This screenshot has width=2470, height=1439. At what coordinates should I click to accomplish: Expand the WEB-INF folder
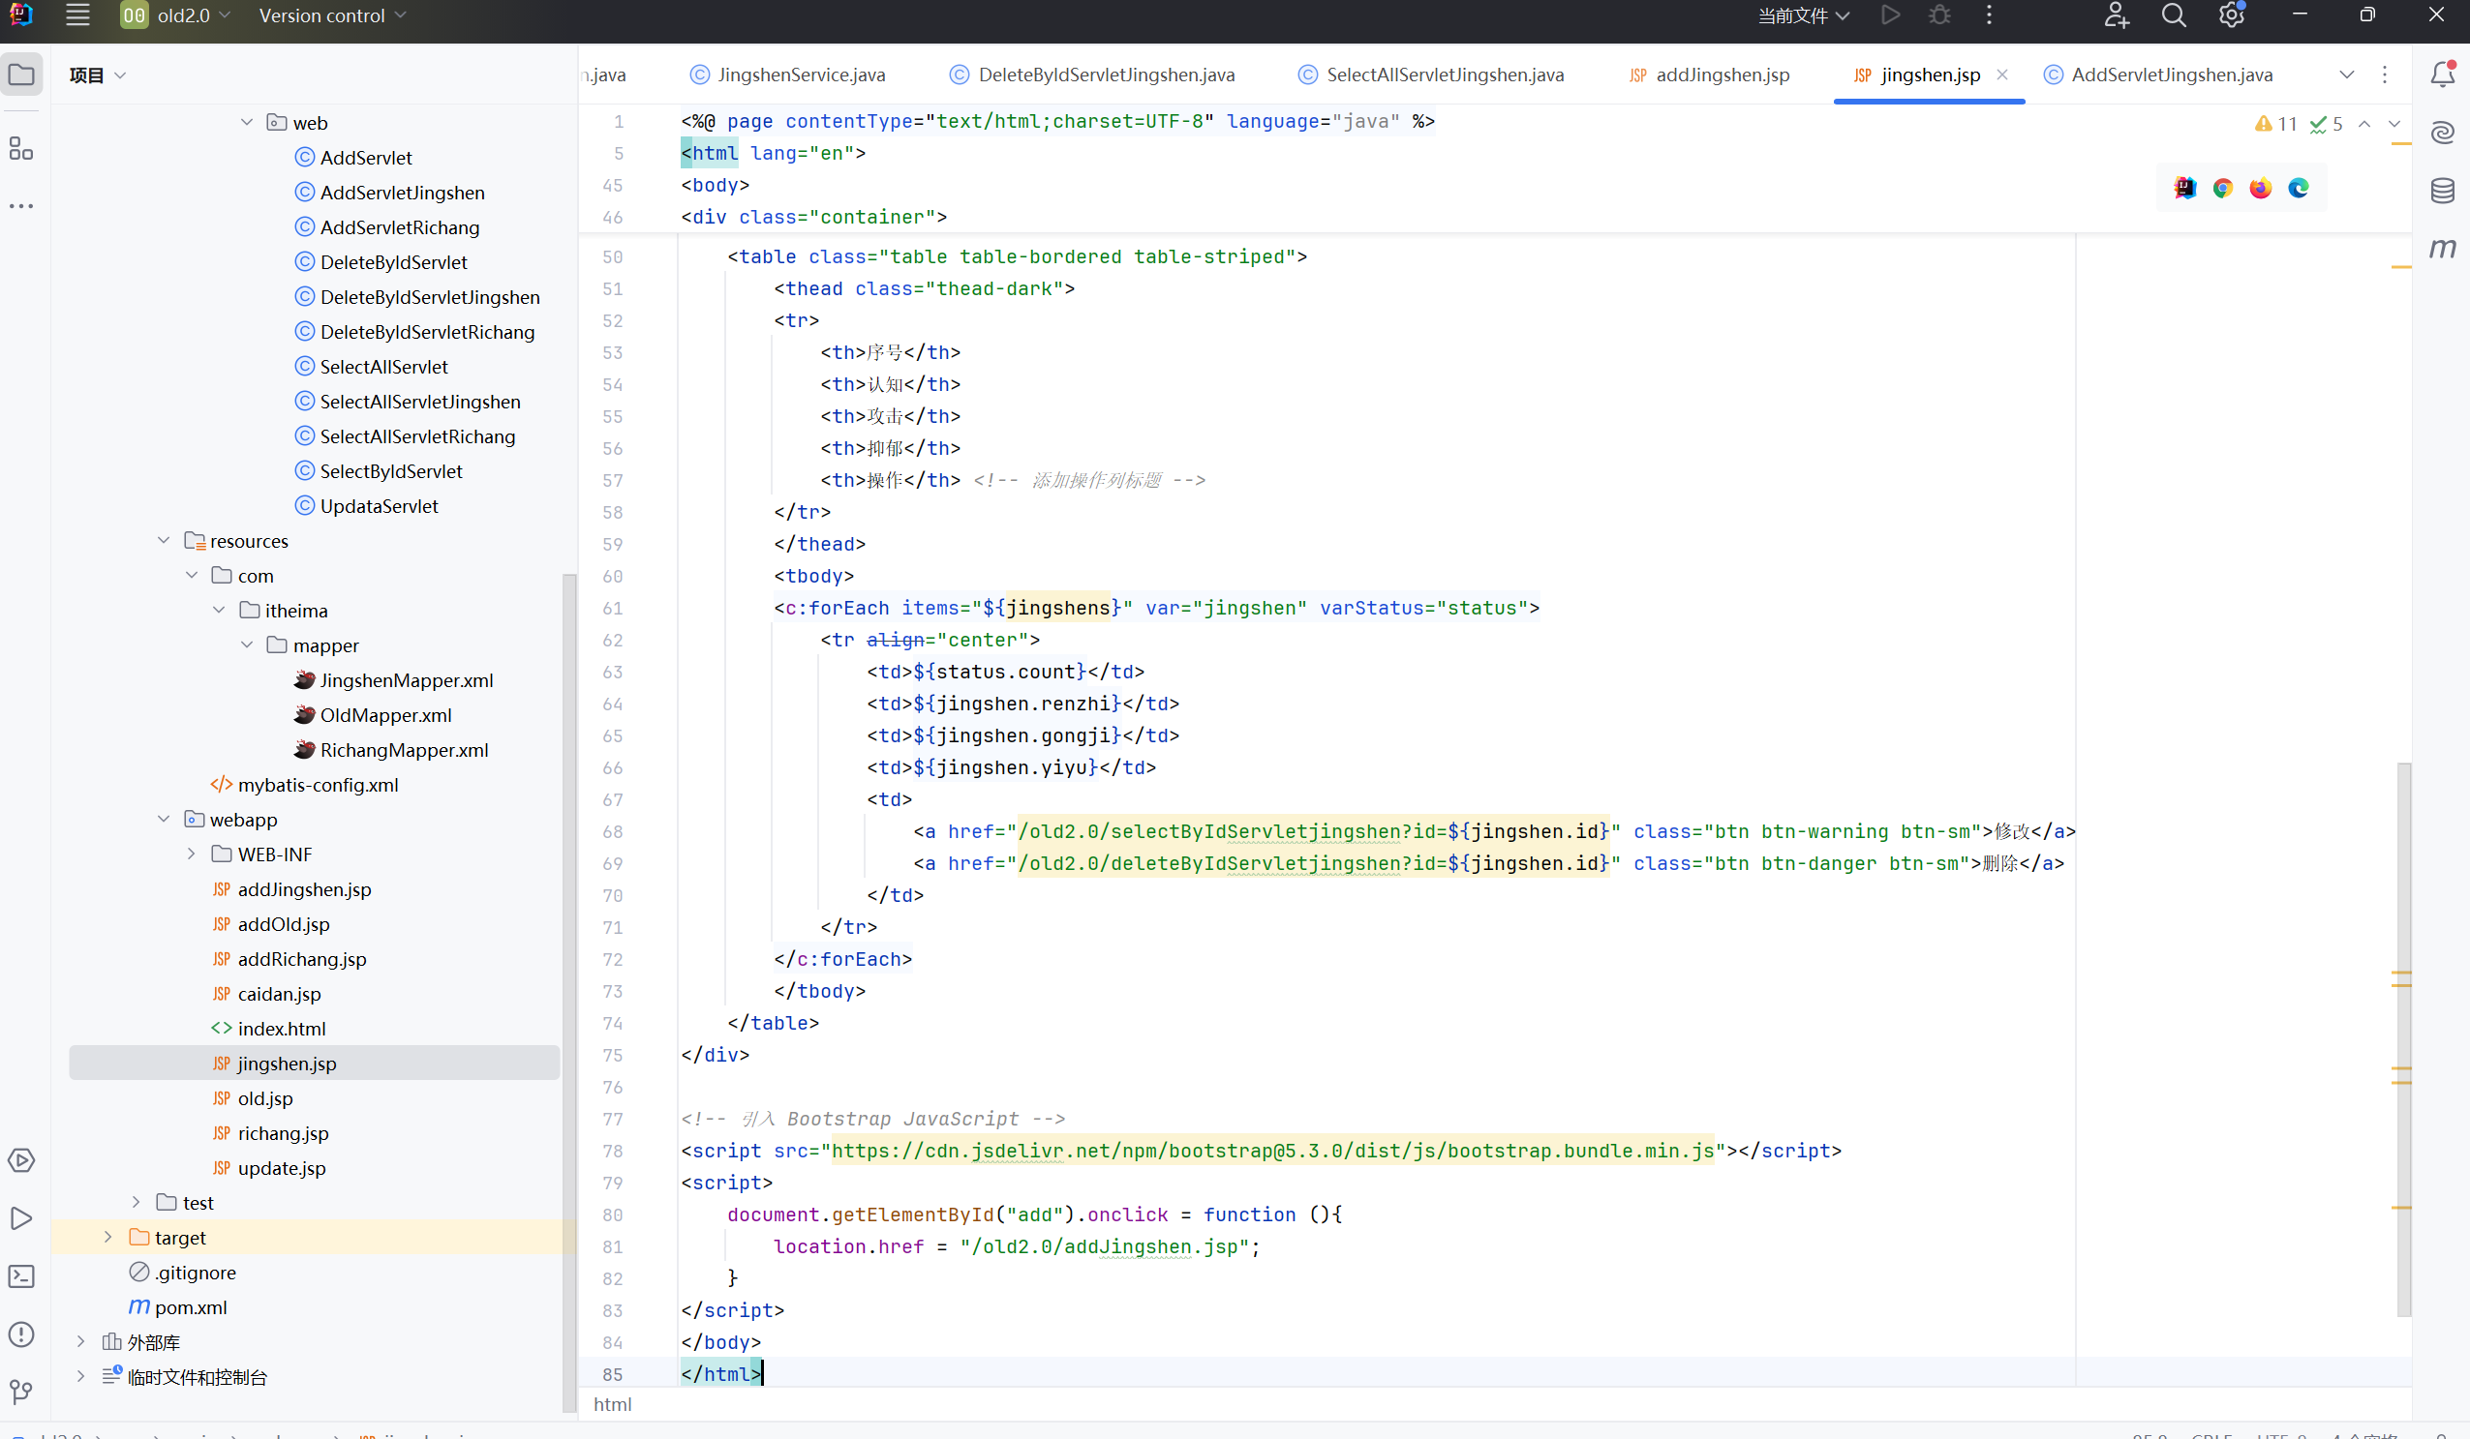pyautogui.click(x=191, y=854)
